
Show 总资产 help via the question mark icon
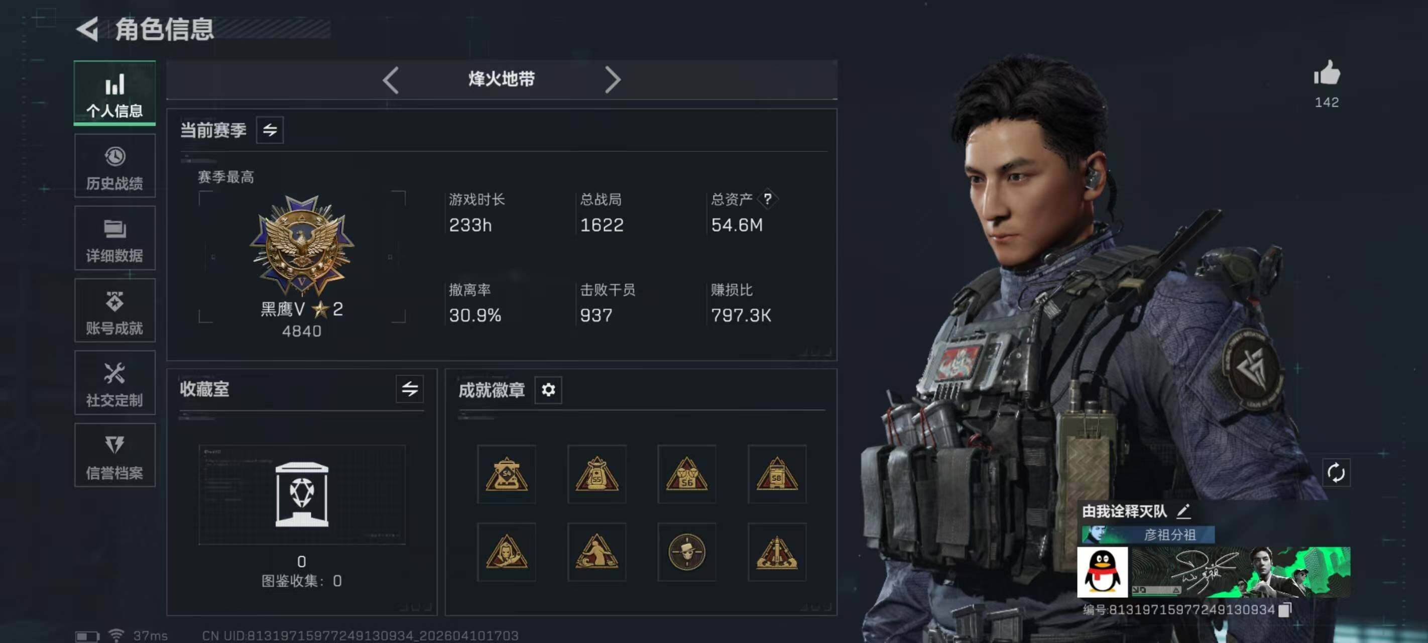pyautogui.click(x=767, y=198)
